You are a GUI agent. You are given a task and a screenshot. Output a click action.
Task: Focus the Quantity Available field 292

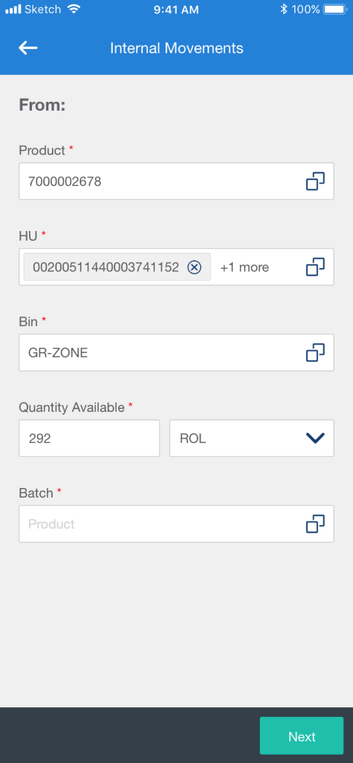89,438
